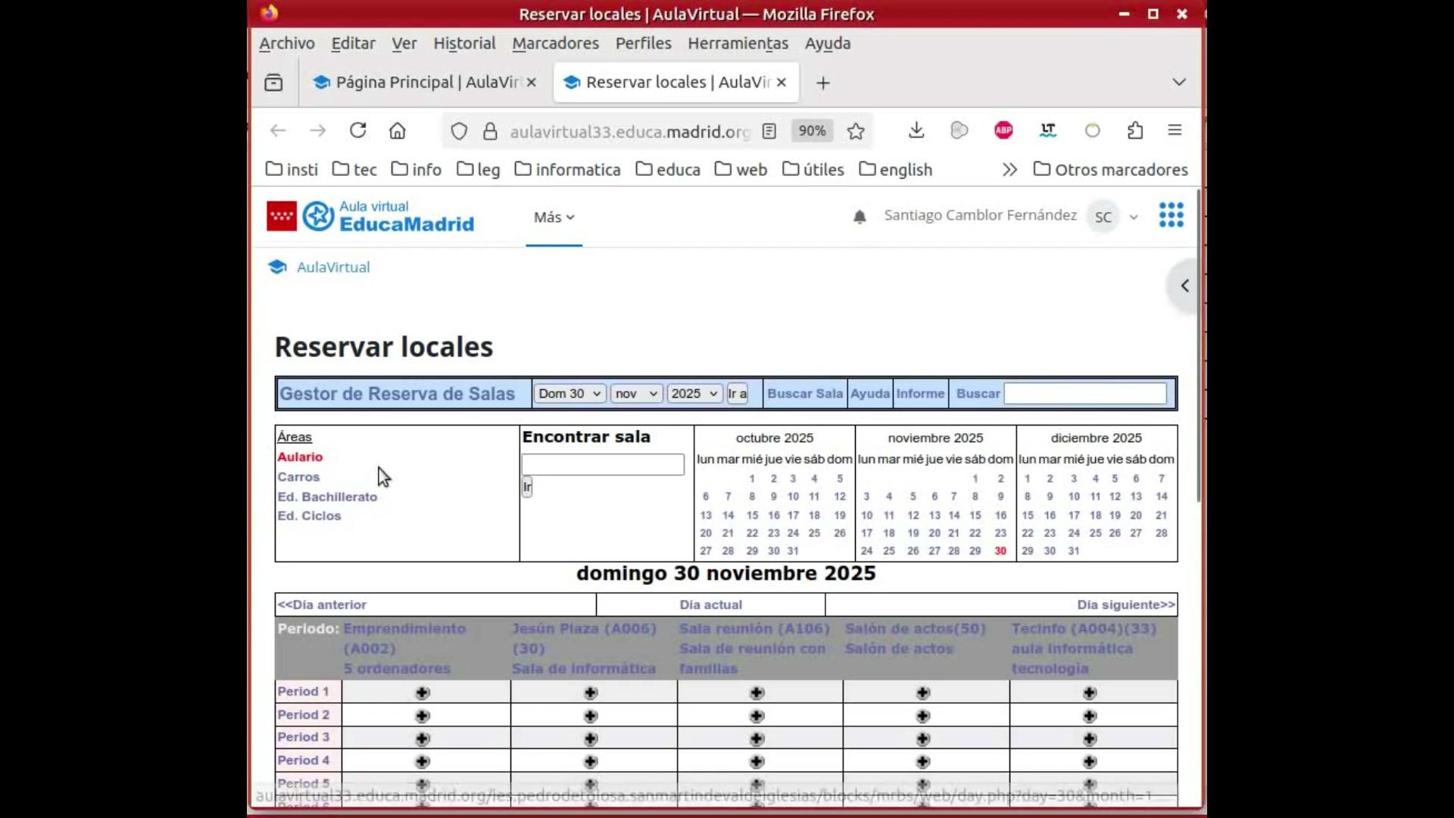Click the Día siguiente link
The width and height of the screenshot is (1454, 818).
click(1125, 604)
